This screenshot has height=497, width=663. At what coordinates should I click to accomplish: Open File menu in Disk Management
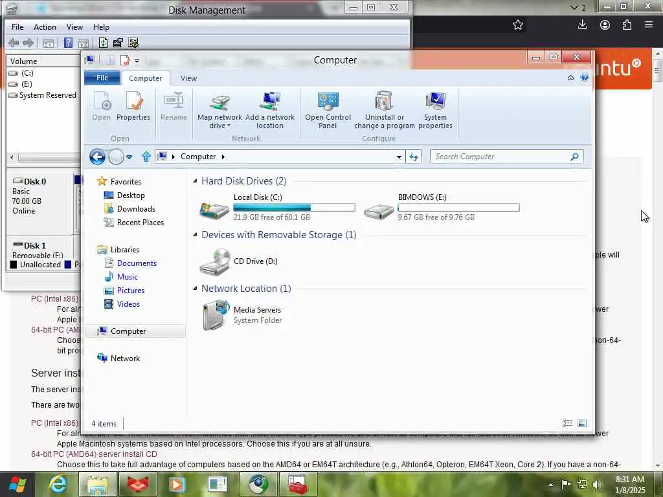[17, 27]
